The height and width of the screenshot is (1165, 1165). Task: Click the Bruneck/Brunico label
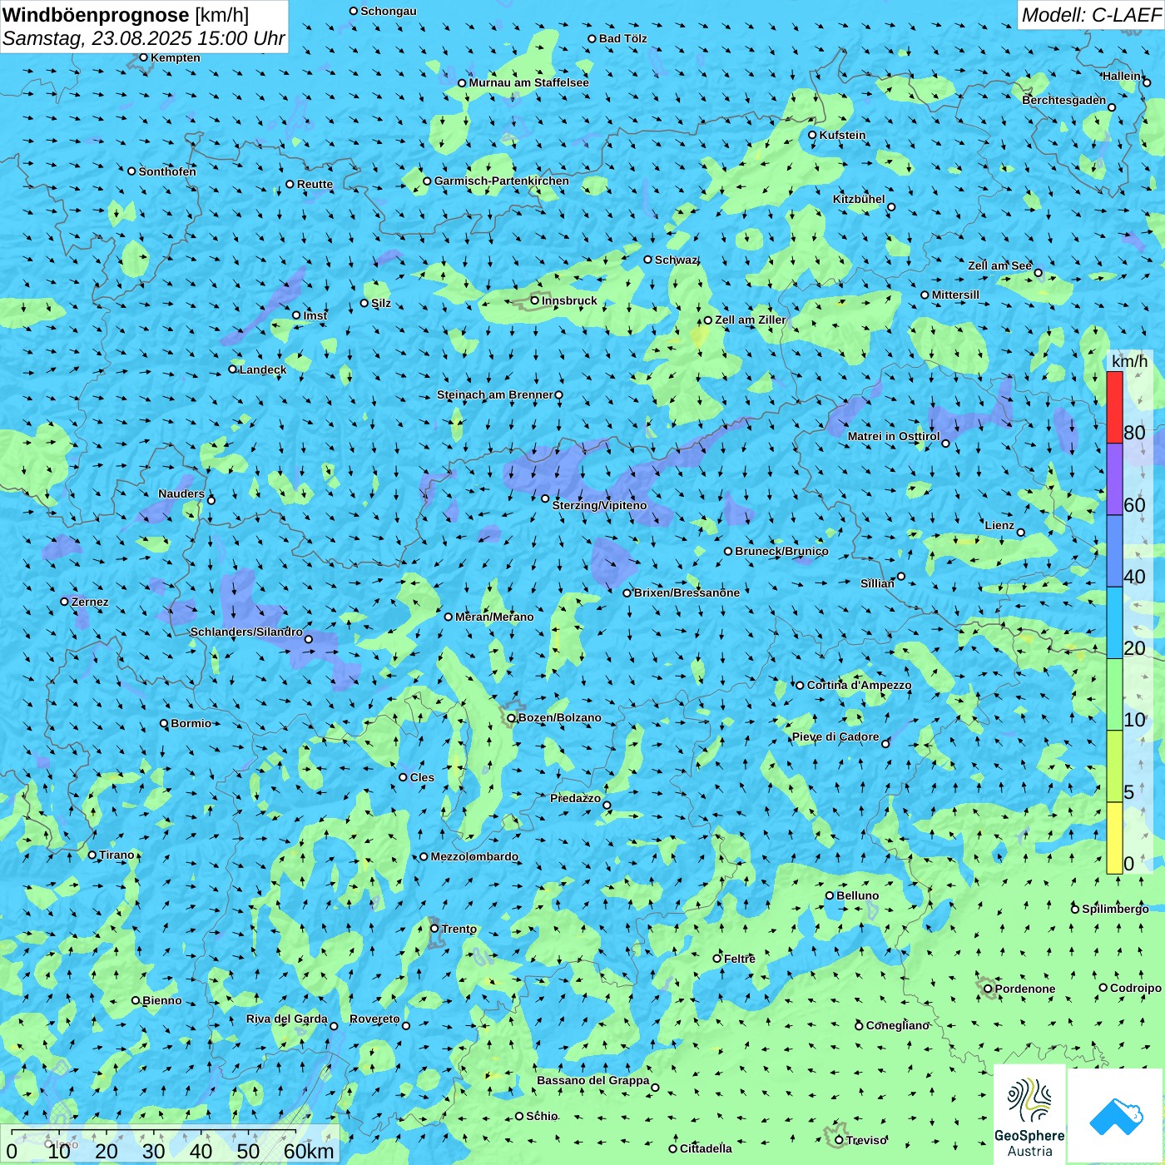pyautogui.click(x=781, y=551)
